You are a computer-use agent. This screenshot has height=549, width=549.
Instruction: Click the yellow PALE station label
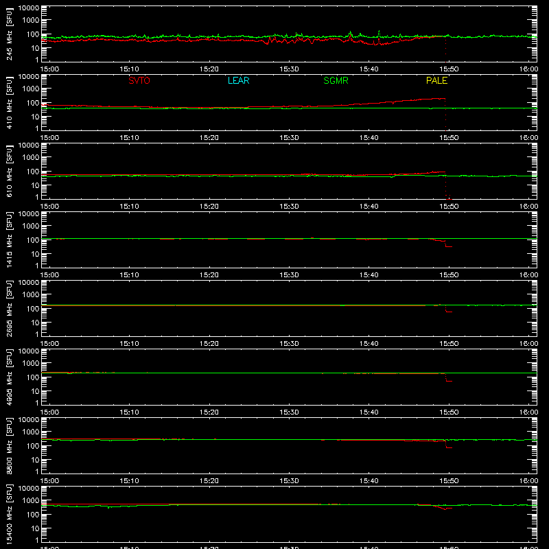pos(436,80)
